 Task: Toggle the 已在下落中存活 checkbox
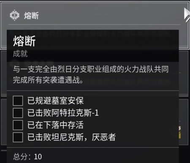(18, 125)
